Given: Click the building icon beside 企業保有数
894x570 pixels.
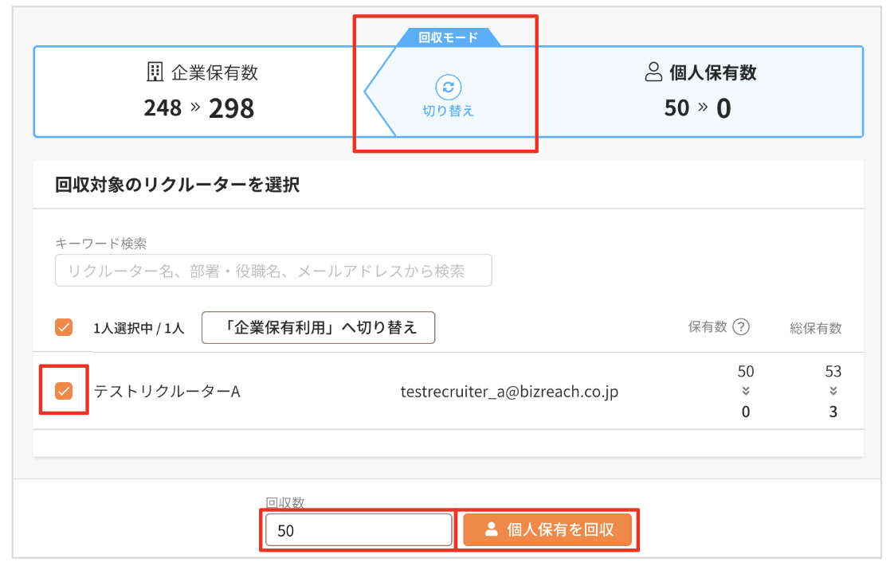Looking at the screenshot, I should pyautogui.click(x=155, y=72).
